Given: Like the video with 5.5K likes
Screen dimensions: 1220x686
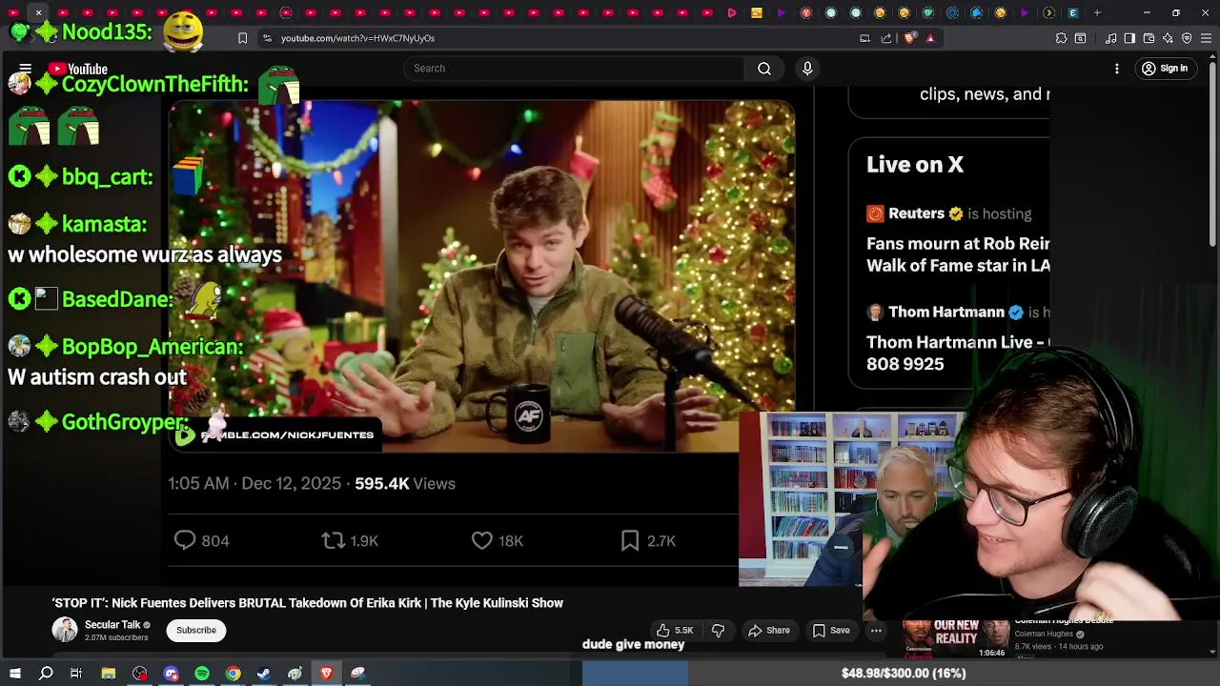Looking at the screenshot, I should [675, 631].
